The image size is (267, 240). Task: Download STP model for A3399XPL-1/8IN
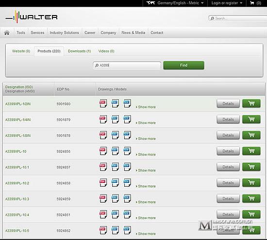click(x=127, y=135)
